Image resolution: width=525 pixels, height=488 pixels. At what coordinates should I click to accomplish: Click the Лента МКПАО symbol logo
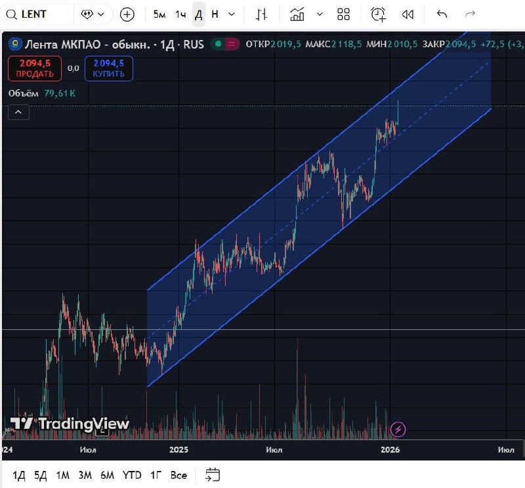(x=15, y=44)
